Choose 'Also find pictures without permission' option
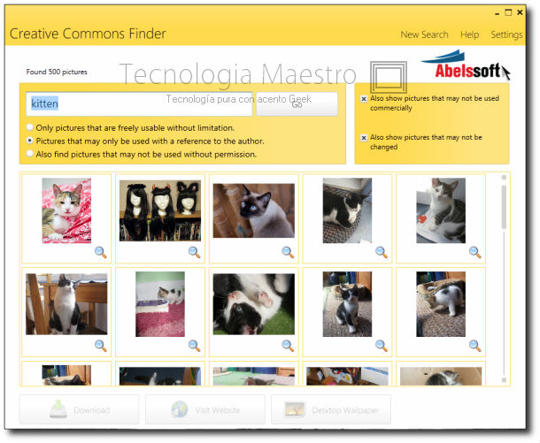This screenshot has width=540, height=443. coord(30,154)
